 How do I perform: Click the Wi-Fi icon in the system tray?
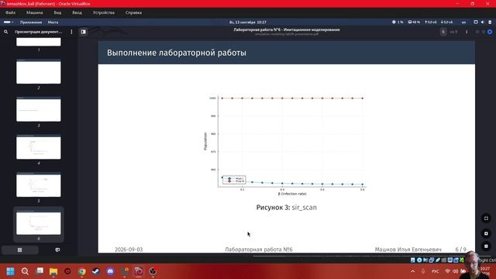click(x=447, y=271)
